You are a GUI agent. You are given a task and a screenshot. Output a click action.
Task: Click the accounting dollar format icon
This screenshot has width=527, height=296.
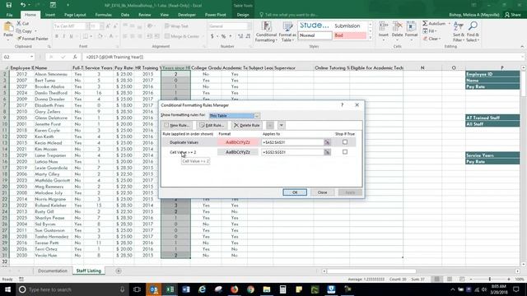(x=212, y=36)
